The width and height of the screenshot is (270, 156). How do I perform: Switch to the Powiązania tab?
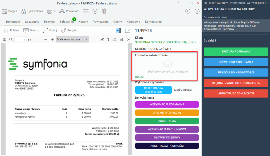click(x=100, y=22)
